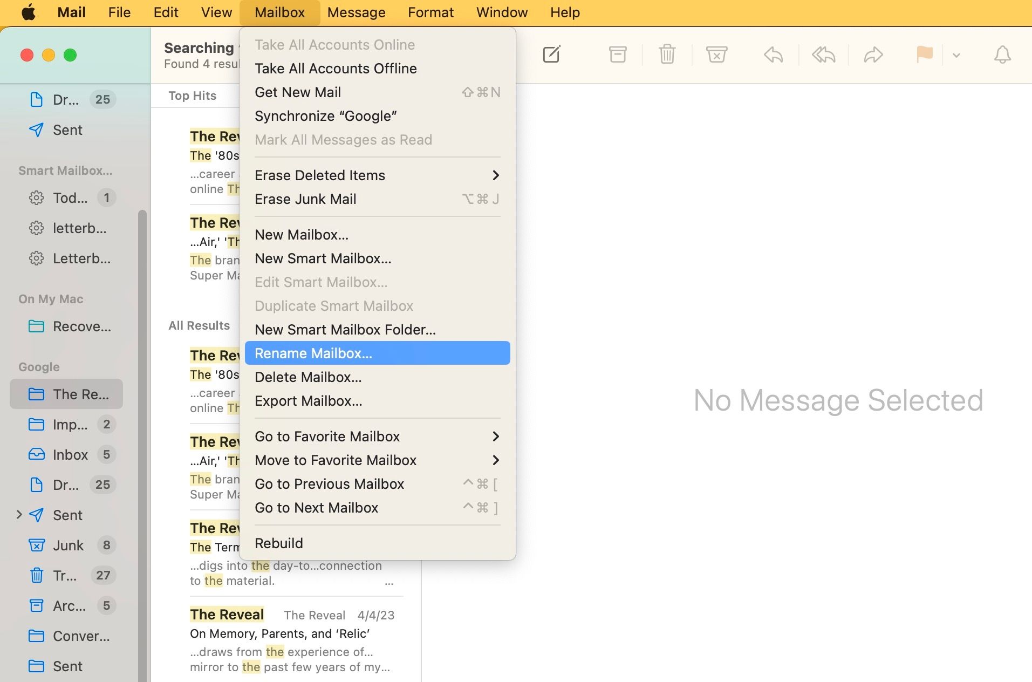Image resolution: width=1032 pixels, height=682 pixels.
Task: Click the Reply All toolbar icon
Action: pos(822,54)
